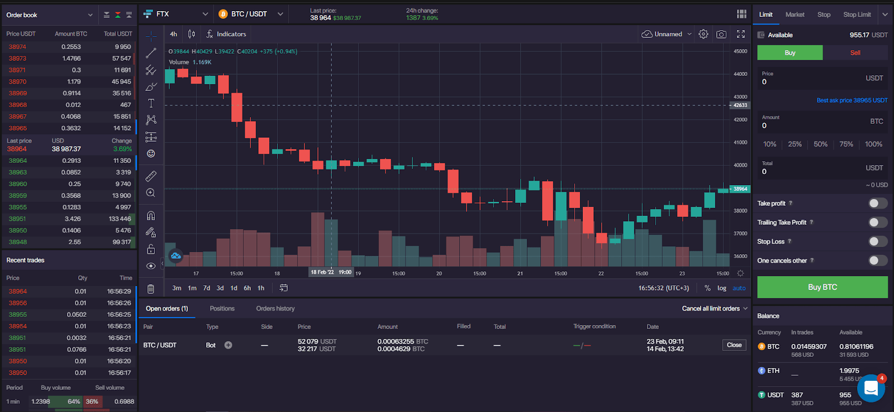Image resolution: width=894 pixels, height=412 pixels.
Task: Turn on the Stop Loss switch
Action: pyautogui.click(x=877, y=241)
